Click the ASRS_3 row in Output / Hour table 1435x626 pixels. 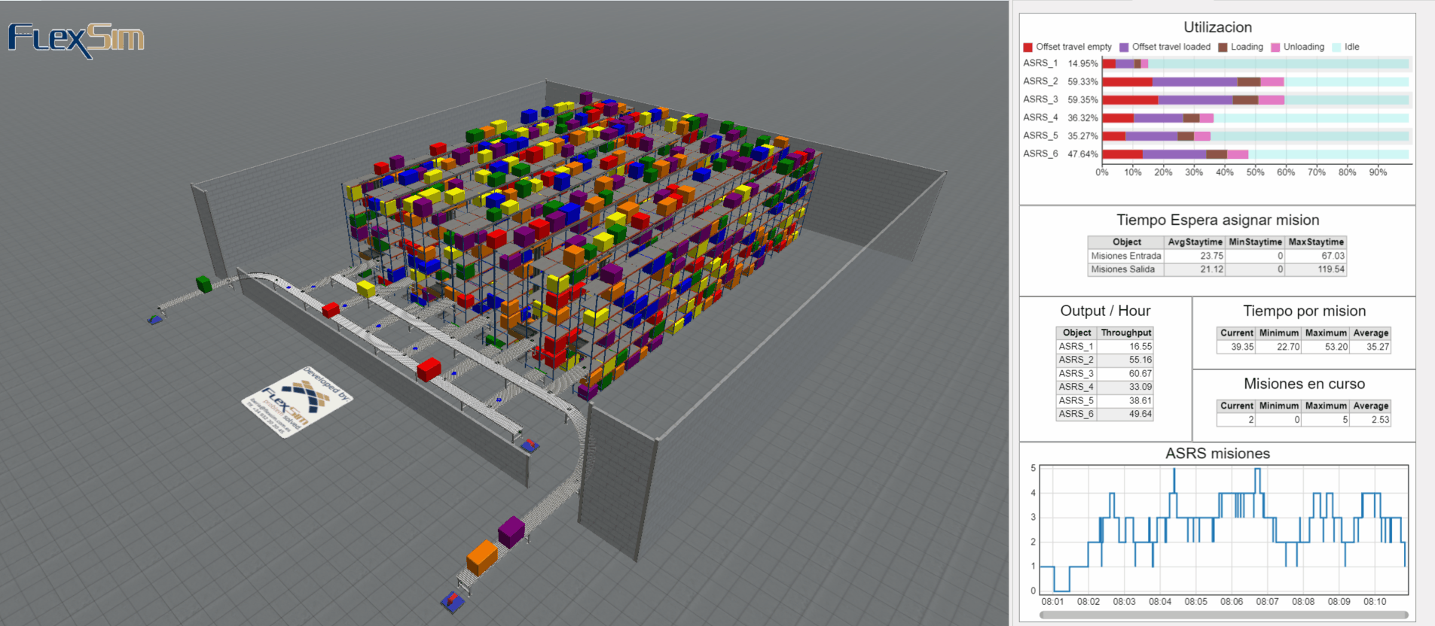1104,374
